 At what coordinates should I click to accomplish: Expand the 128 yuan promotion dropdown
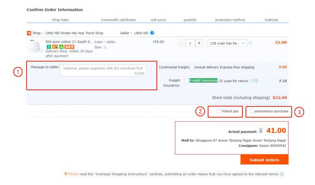(x=227, y=43)
